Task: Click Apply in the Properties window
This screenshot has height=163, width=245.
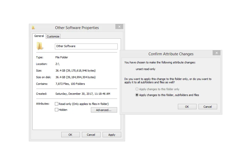Action: click(x=112, y=134)
